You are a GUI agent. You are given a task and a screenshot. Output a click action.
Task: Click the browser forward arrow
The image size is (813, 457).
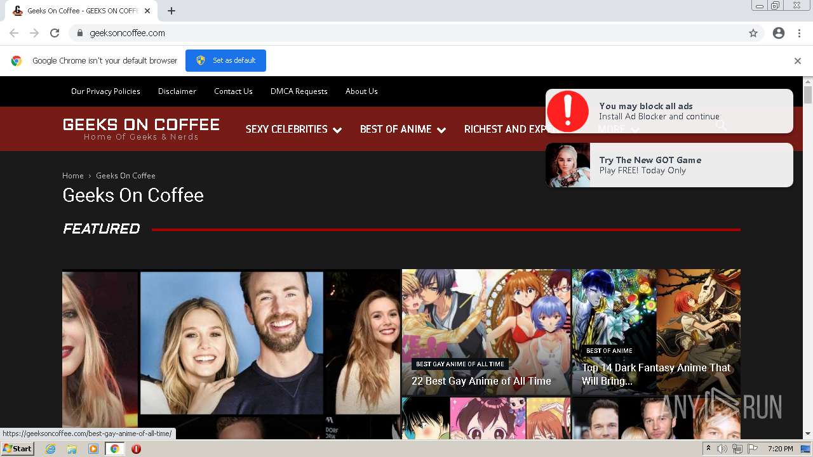pos(34,33)
